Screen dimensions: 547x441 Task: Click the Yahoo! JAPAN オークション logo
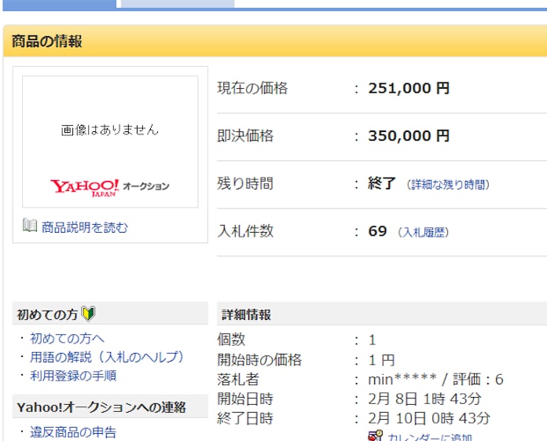tap(110, 187)
